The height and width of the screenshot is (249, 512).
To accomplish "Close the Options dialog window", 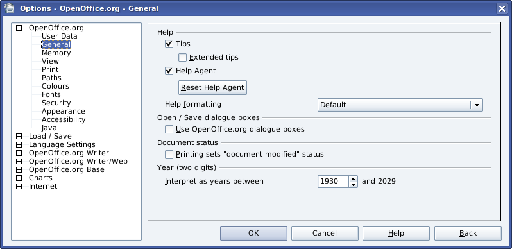I will [502, 8].
